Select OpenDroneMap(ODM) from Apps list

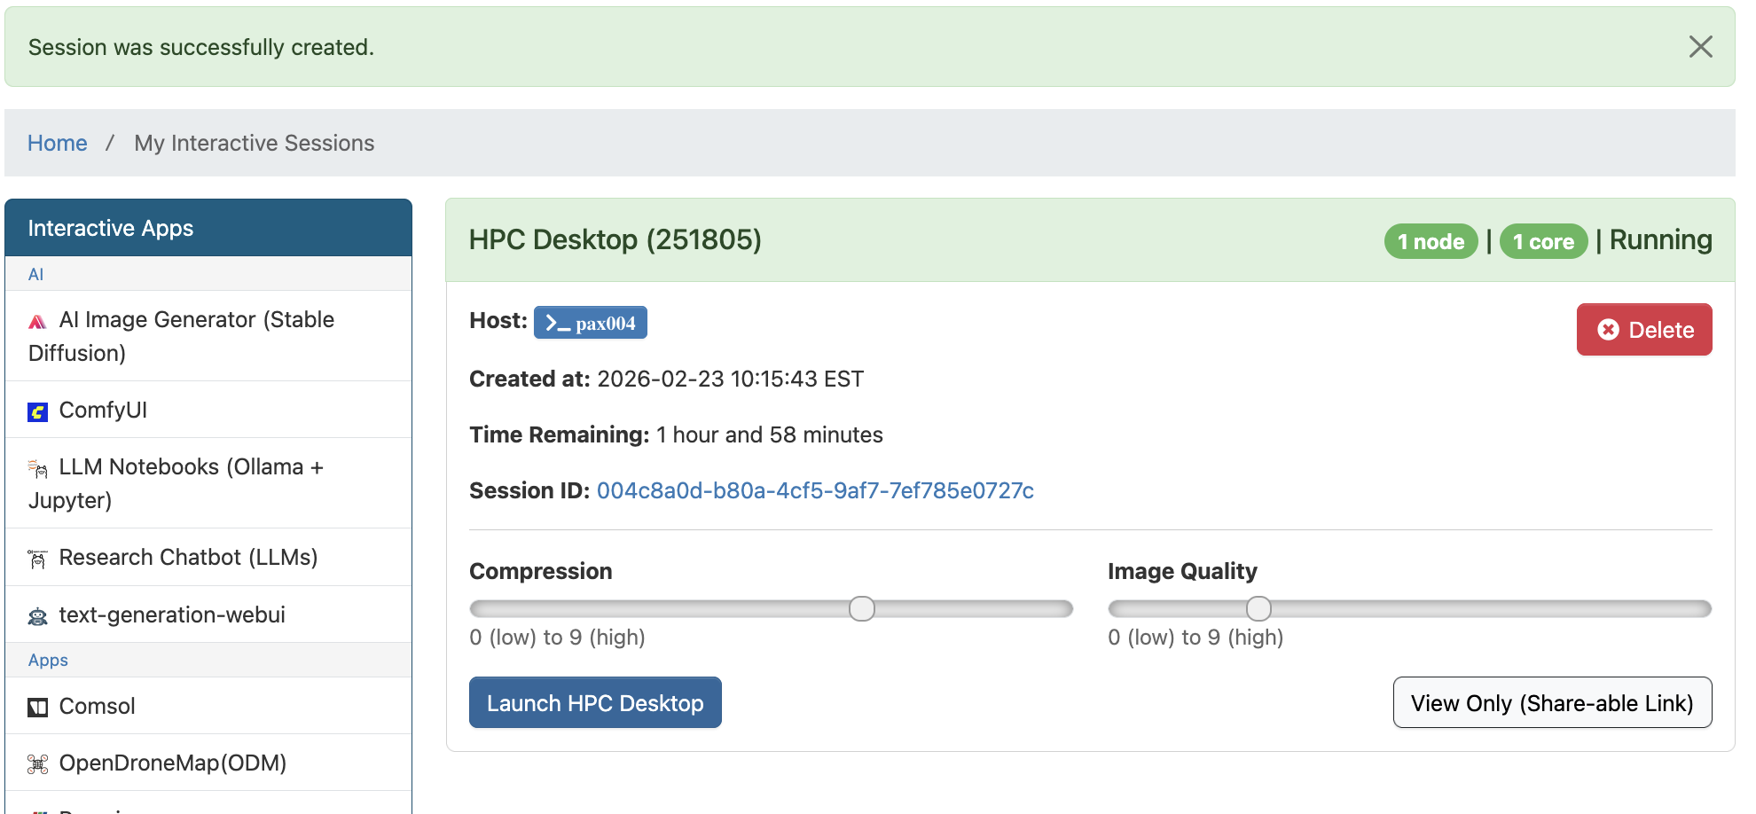[172, 763]
